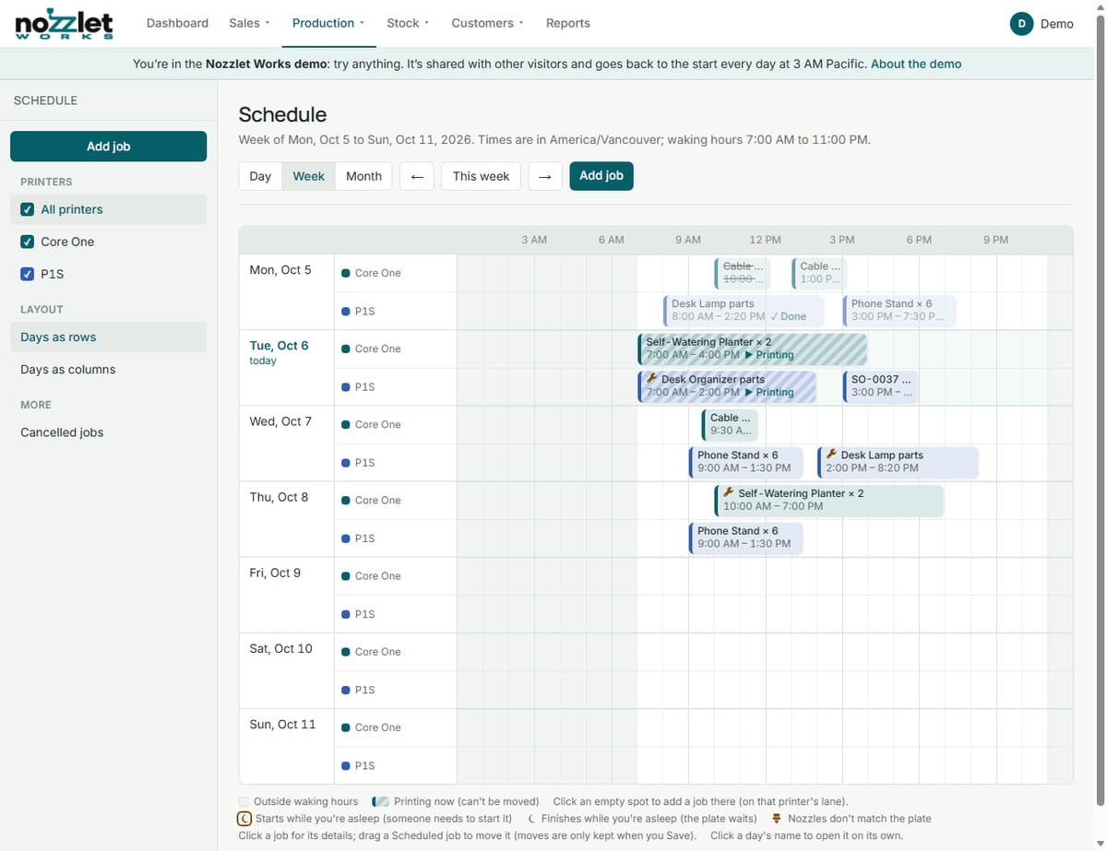Click Done checkmark on Monday's Desk Lamp parts
This screenshot has height=851, width=1107.
coord(773,316)
